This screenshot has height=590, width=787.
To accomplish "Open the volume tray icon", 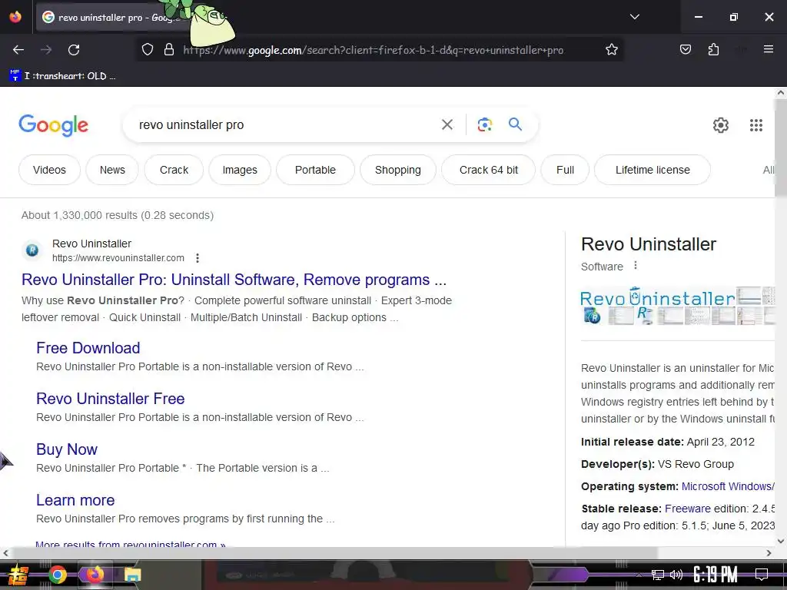I will (676, 575).
